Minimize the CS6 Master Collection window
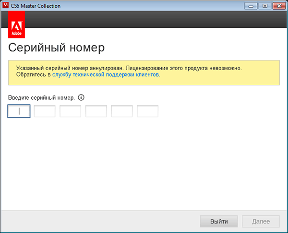Image resolution: width=288 pixels, height=233 pixels. [251, 6]
